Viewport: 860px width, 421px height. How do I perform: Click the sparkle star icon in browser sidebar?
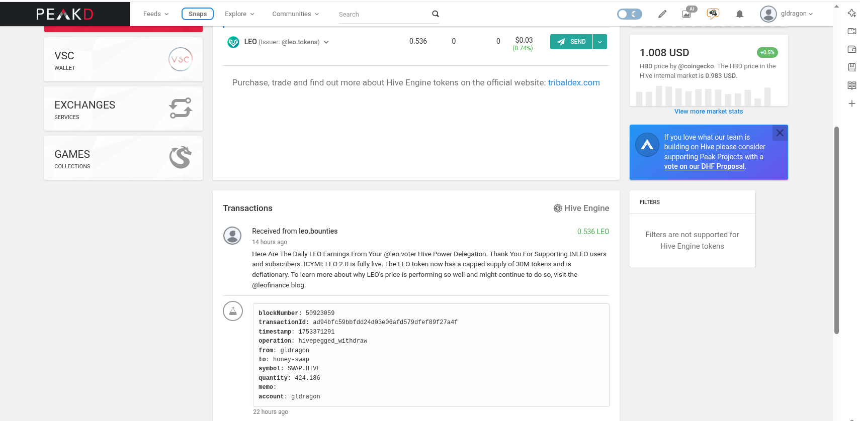[x=851, y=13]
